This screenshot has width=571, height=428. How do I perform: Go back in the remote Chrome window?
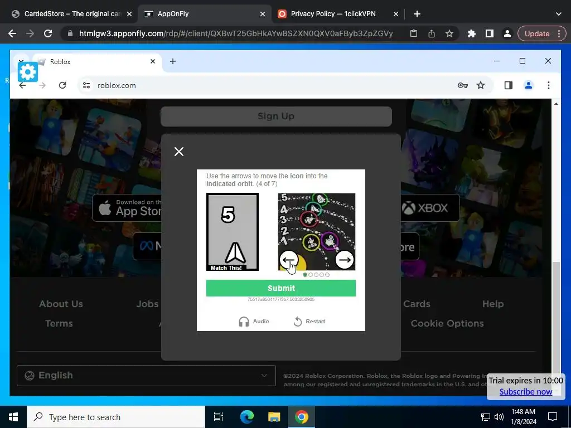(22, 85)
